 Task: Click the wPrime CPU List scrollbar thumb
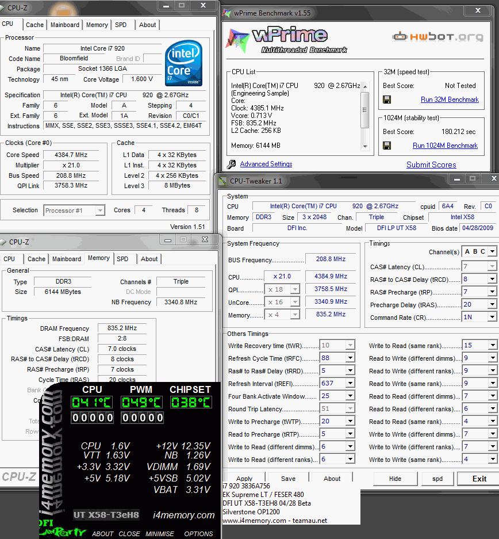pyautogui.click(x=365, y=110)
